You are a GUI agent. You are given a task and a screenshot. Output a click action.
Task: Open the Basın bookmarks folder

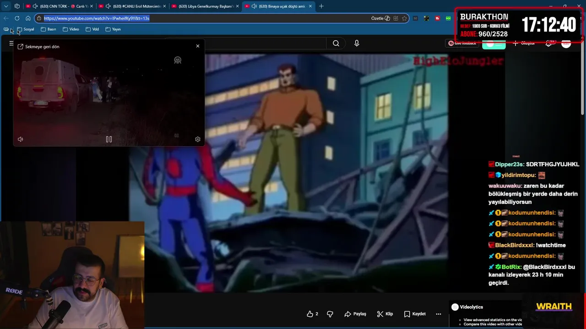point(49,29)
